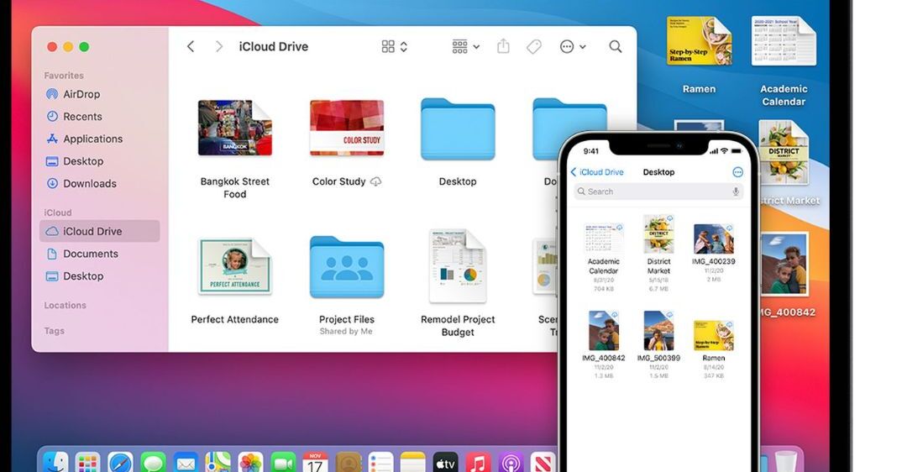Image resolution: width=907 pixels, height=472 pixels.
Task: Tap iCloud Drive back link on iPhone
Action: (x=597, y=172)
